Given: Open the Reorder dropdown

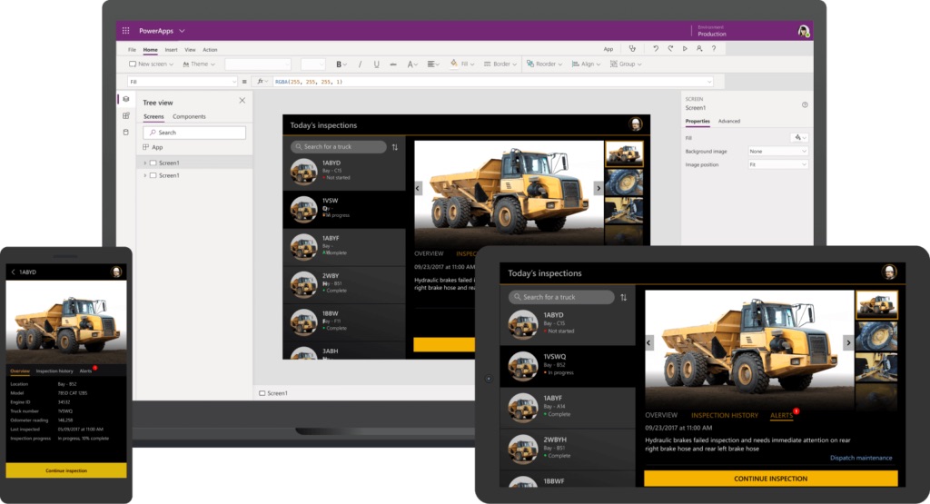Looking at the screenshot, I should [x=544, y=64].
